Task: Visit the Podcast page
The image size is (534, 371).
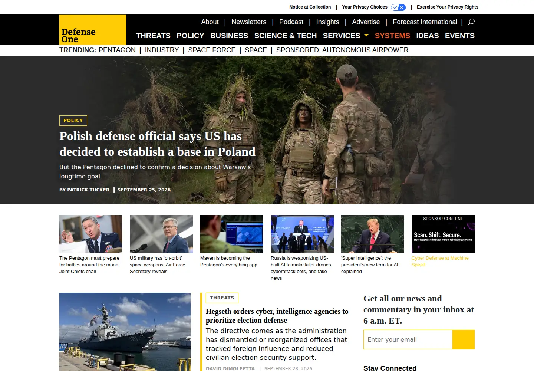Action: pos(291,22)
